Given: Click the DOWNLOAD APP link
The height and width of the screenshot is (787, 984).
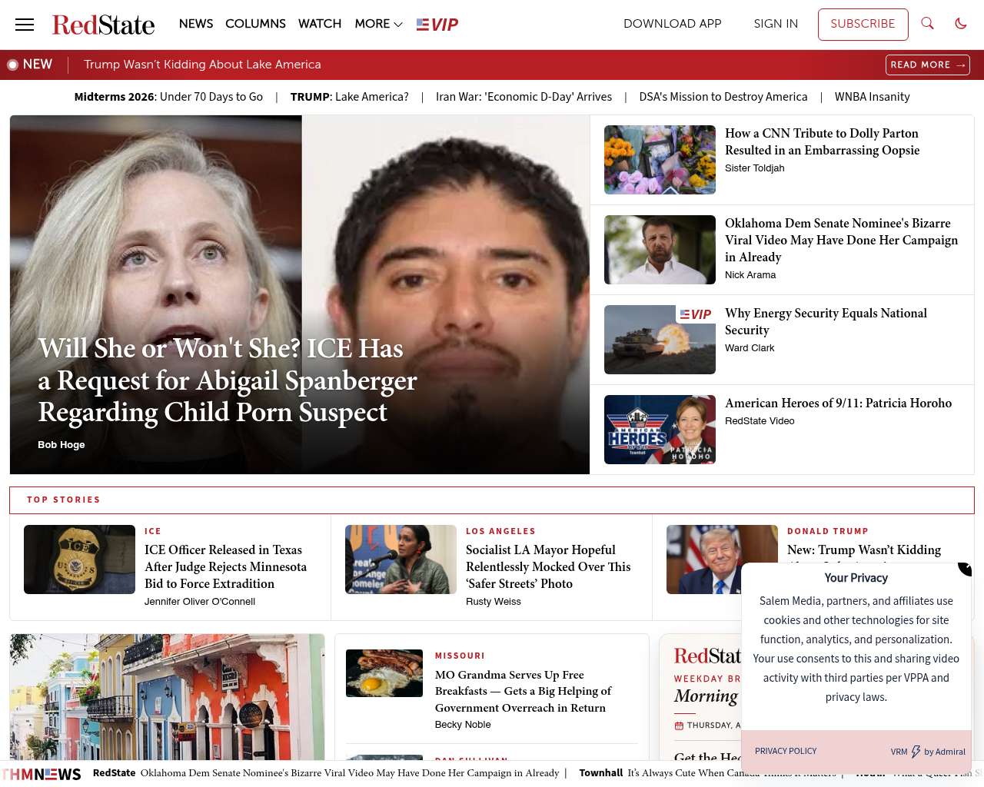Looking at the screenshot, I should point(673,24).
